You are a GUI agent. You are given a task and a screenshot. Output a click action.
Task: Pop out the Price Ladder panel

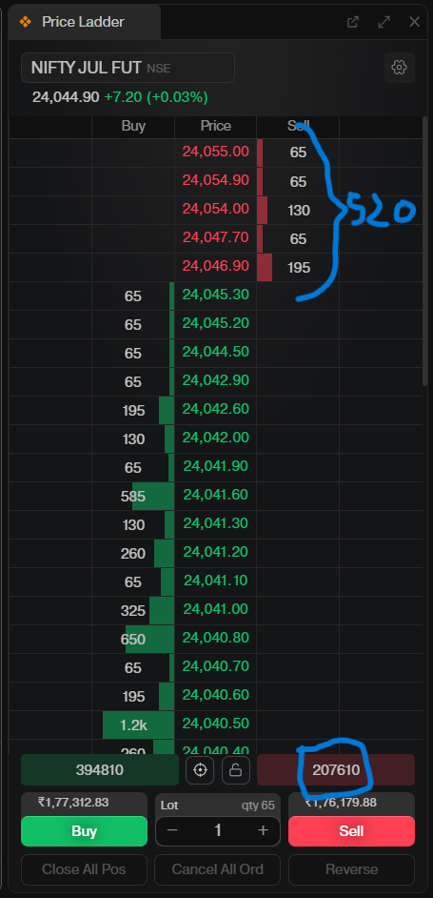353,22
